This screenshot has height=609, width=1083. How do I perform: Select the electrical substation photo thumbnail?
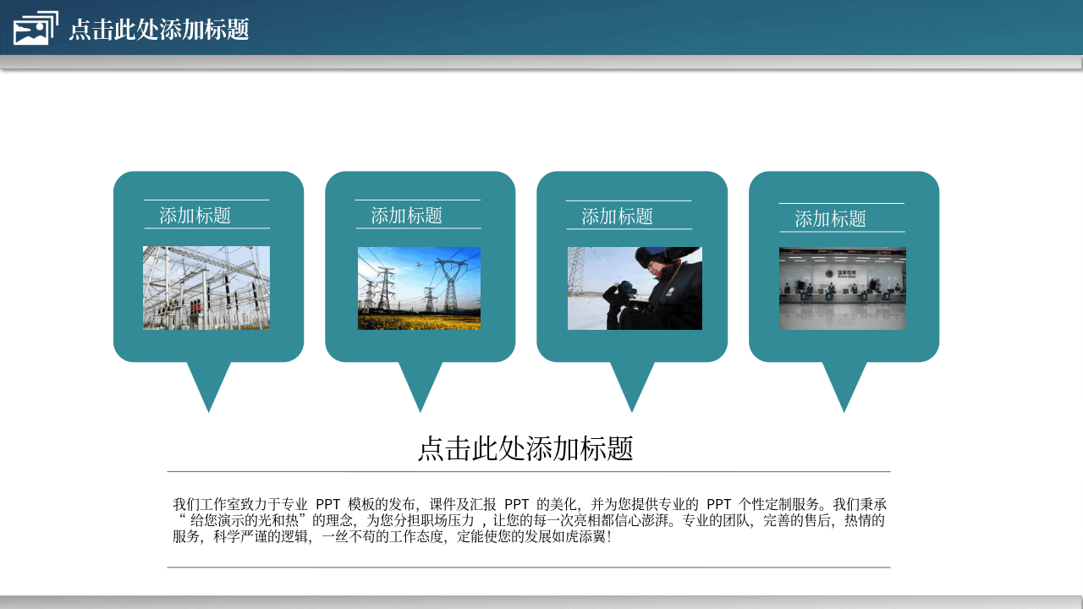206,288
